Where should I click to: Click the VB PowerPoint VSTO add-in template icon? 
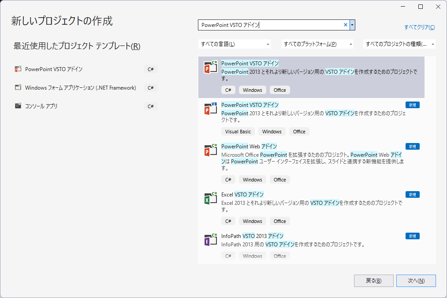210,109
